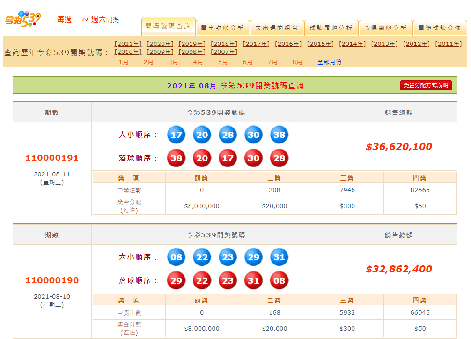Image resolution: width=471 pixels, height=339 pixels.
Task: Click the 獎金分配方式說明 button
Action: pyautogui.click(x=426, y=85)
